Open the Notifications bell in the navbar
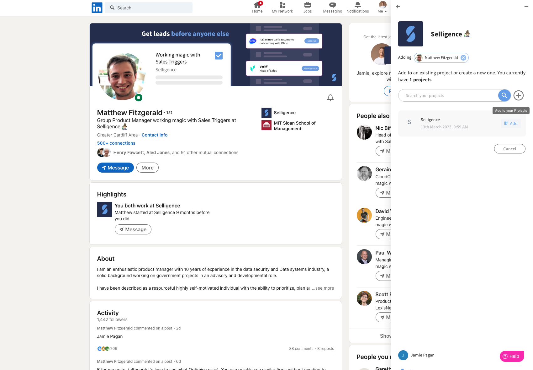 (x=358, y=5)
